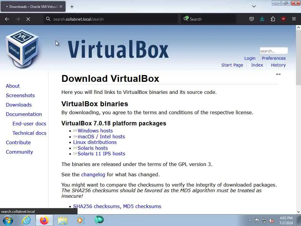
Task: Open the Firefox downloads panel
Action: 262,19
